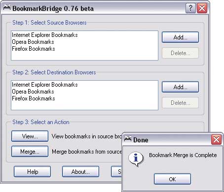Close the BookmarkBridge main window
224x192 pixels.
point(202,8)
